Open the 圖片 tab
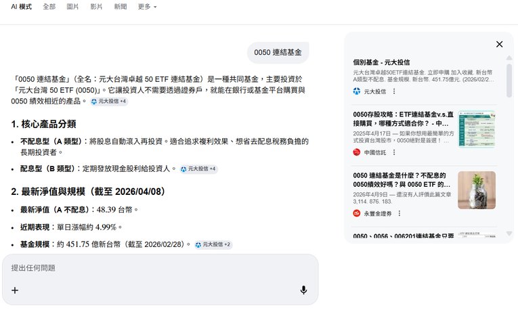The image size is (518, 310). pyautogui.click(x=72, y=7)
